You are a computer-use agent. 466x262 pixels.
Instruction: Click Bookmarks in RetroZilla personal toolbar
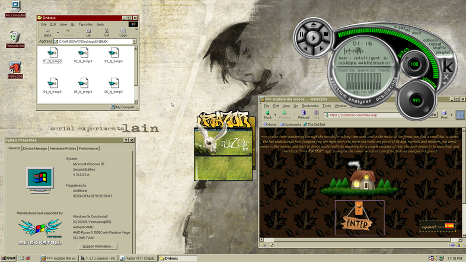click(291, 124)
